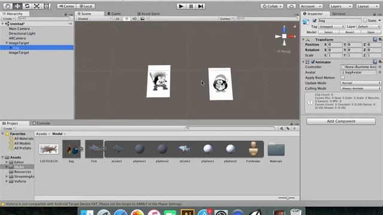Switch to the Game tab
Screen dimensions: 383x215
pyautogui.click(x=114, y=14)
